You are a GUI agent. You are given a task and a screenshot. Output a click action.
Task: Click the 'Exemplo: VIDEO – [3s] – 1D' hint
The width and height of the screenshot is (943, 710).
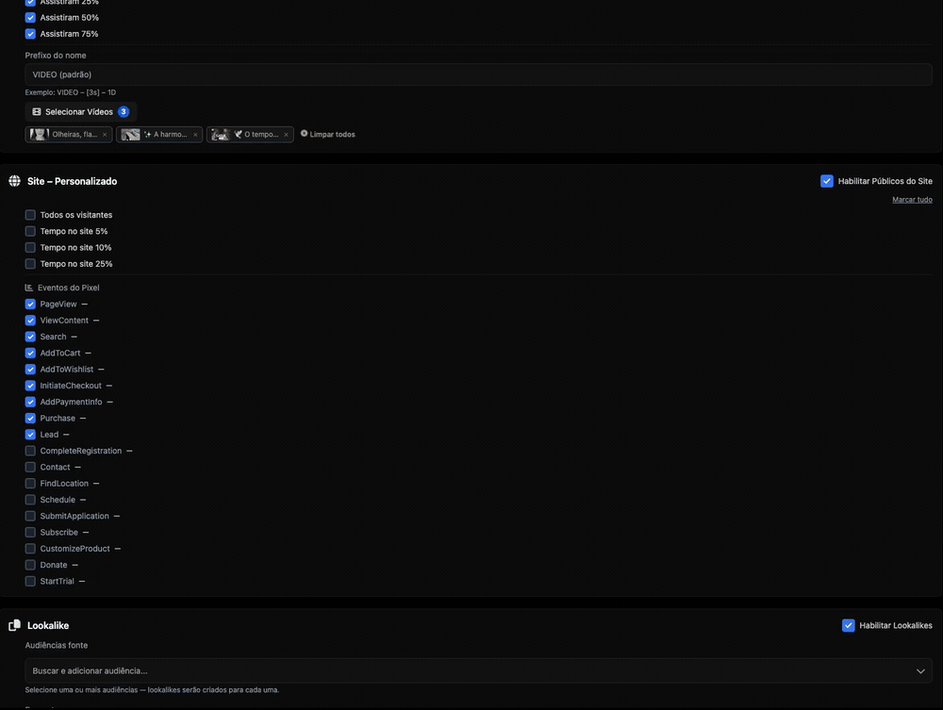[x=71, y=92]
